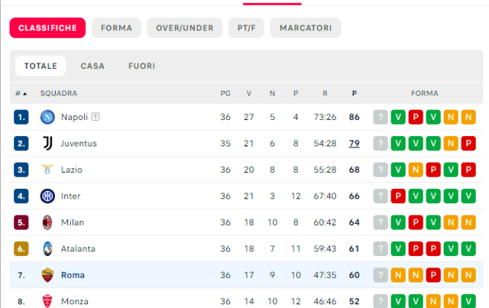Image resolution: width=489 pixels, height=308 pixels.
Task: Click the Milan club crest icon
Action: tap(47, 222)
